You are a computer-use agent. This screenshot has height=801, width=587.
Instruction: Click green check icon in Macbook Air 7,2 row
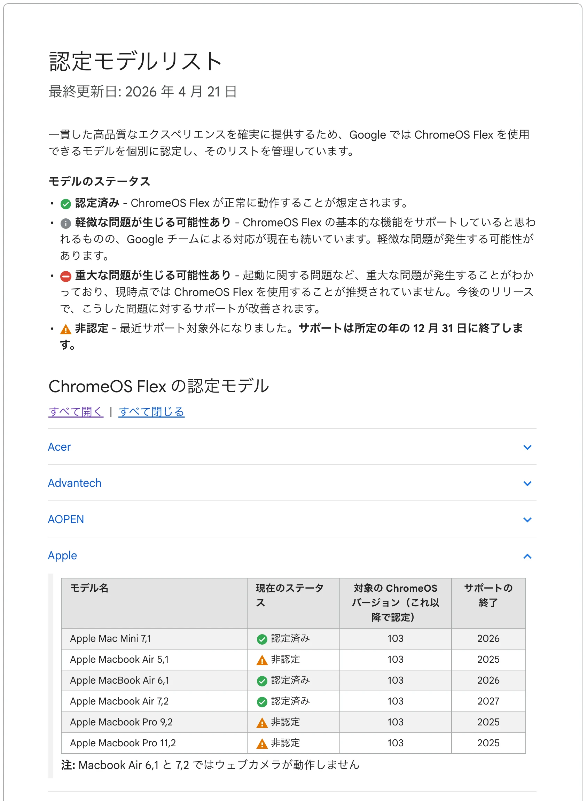262,702
